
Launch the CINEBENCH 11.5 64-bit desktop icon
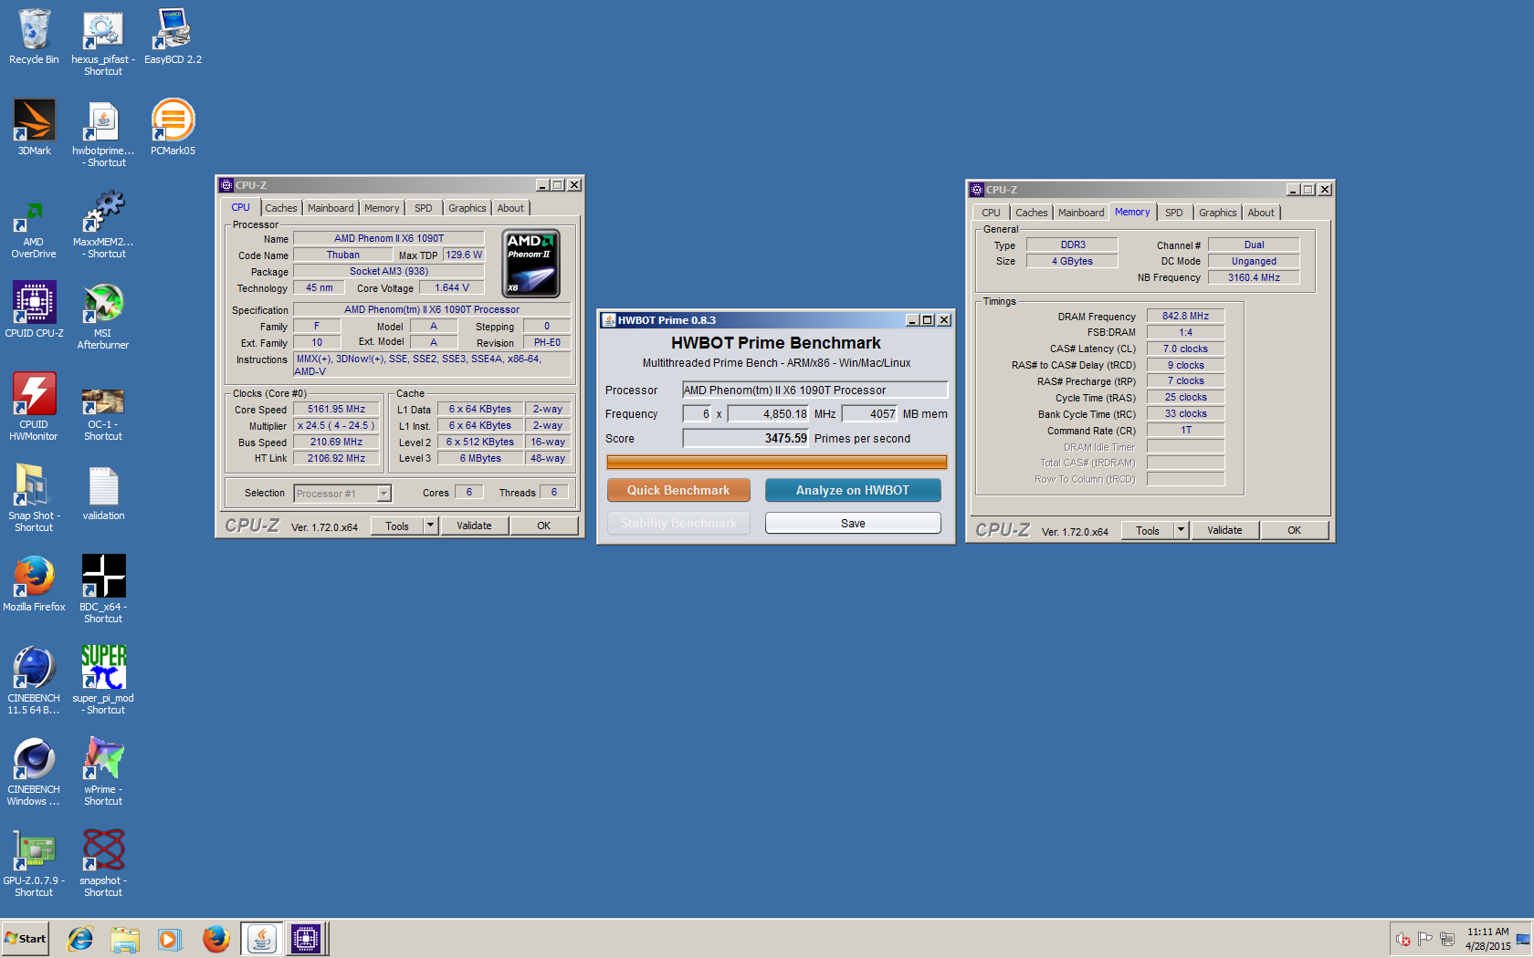[x=34, y=681]
